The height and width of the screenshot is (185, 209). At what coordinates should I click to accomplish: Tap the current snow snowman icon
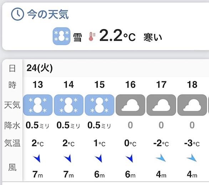[61, 36]
